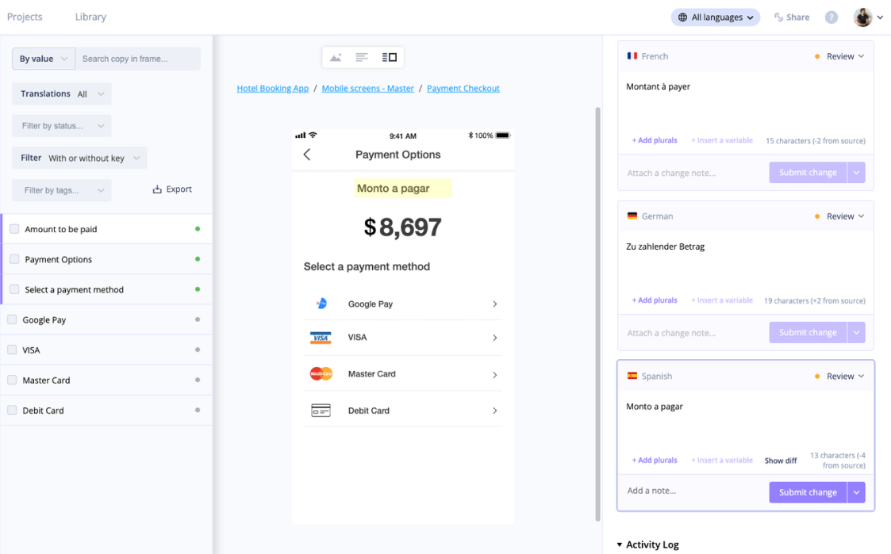Open the By value search filter dropdown

[43, 58]
